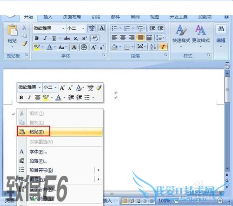Grow font size in the ribbon
The width and height of the screenshot is (233, 206).
click(94, 47)
